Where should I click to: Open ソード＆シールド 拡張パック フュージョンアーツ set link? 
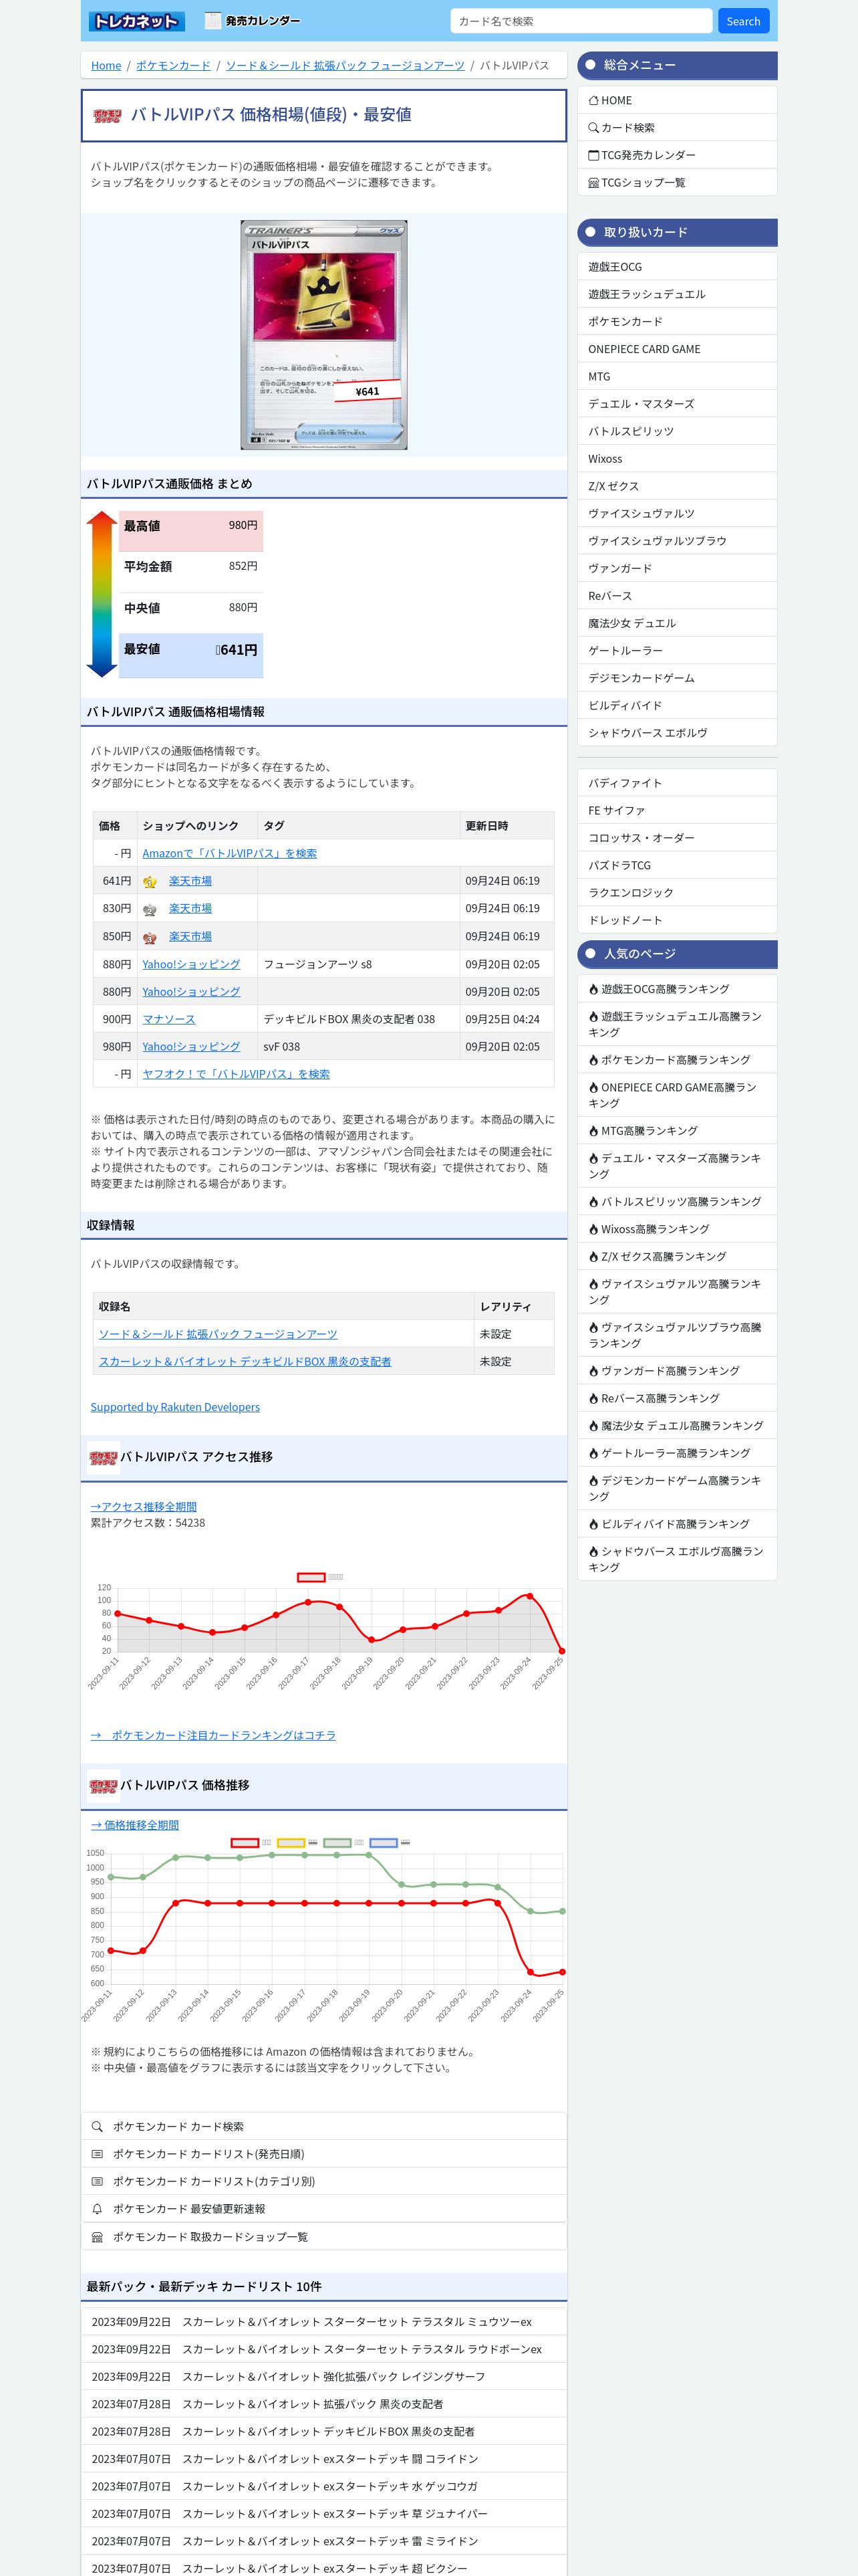(x=218, y=1334)
